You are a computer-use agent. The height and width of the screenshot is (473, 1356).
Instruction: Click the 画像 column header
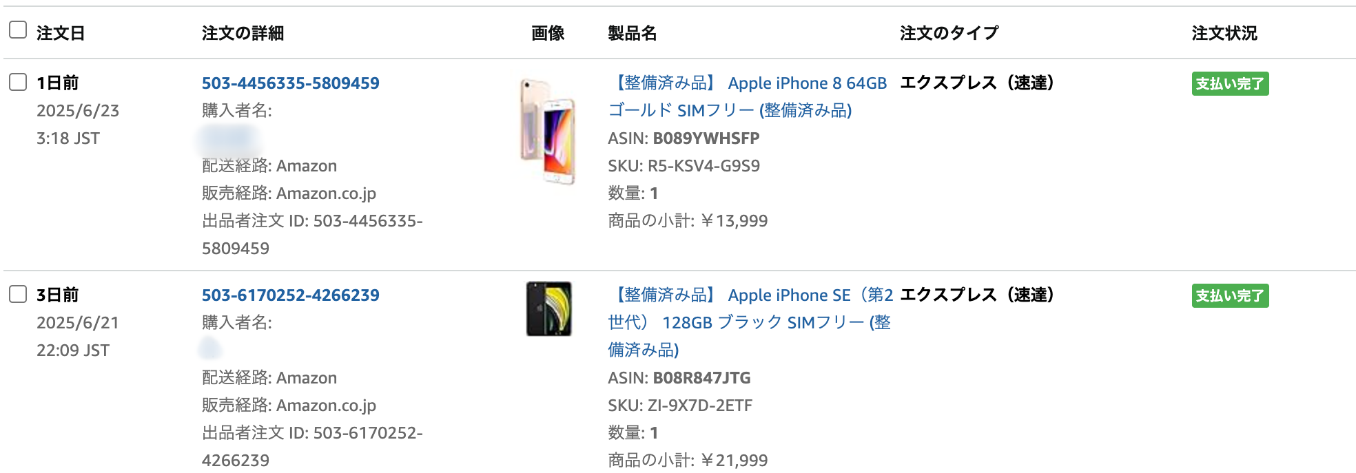pyautogui.click(x=548, y=33)
